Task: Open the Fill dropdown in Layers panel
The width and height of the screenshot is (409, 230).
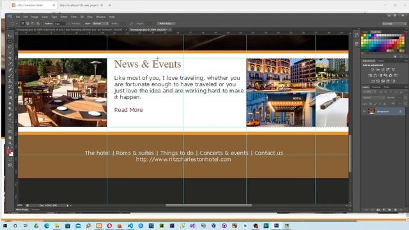Action: pos(405,103)
